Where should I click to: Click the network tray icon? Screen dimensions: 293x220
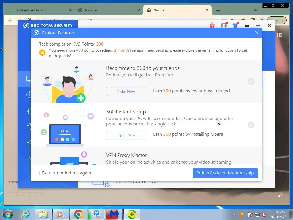coord(257,215)
